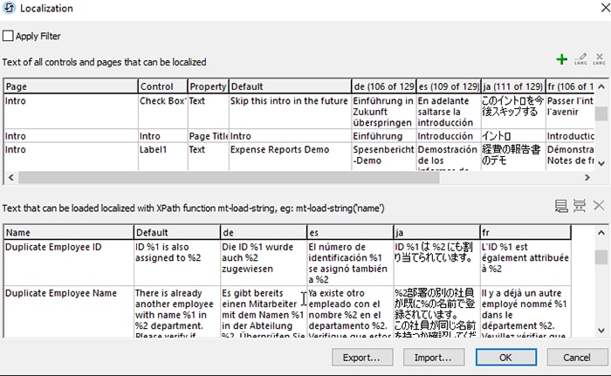Select 'Skip this intro in the future' cell

click(x=291, y=112)
